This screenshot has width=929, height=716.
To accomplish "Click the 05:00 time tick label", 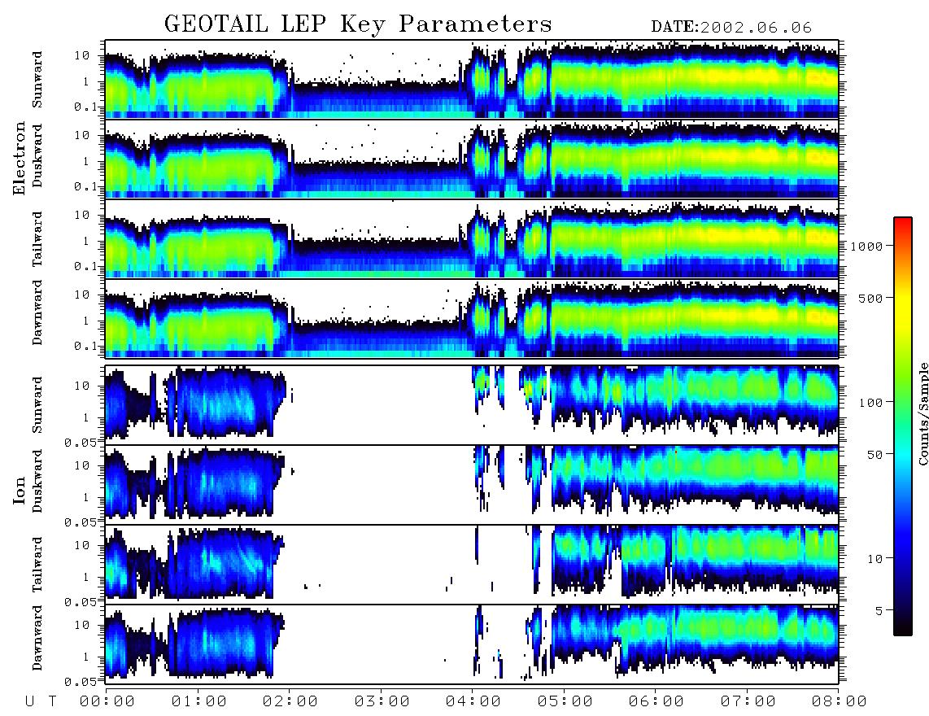I will 565,702.
